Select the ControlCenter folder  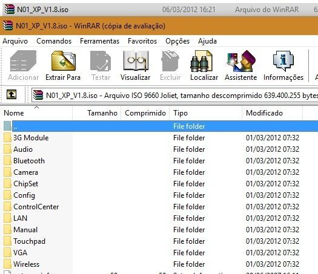coord(36,207)
